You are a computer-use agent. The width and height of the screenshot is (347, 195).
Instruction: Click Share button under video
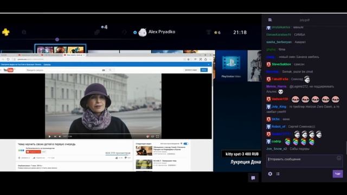(39, 158)
